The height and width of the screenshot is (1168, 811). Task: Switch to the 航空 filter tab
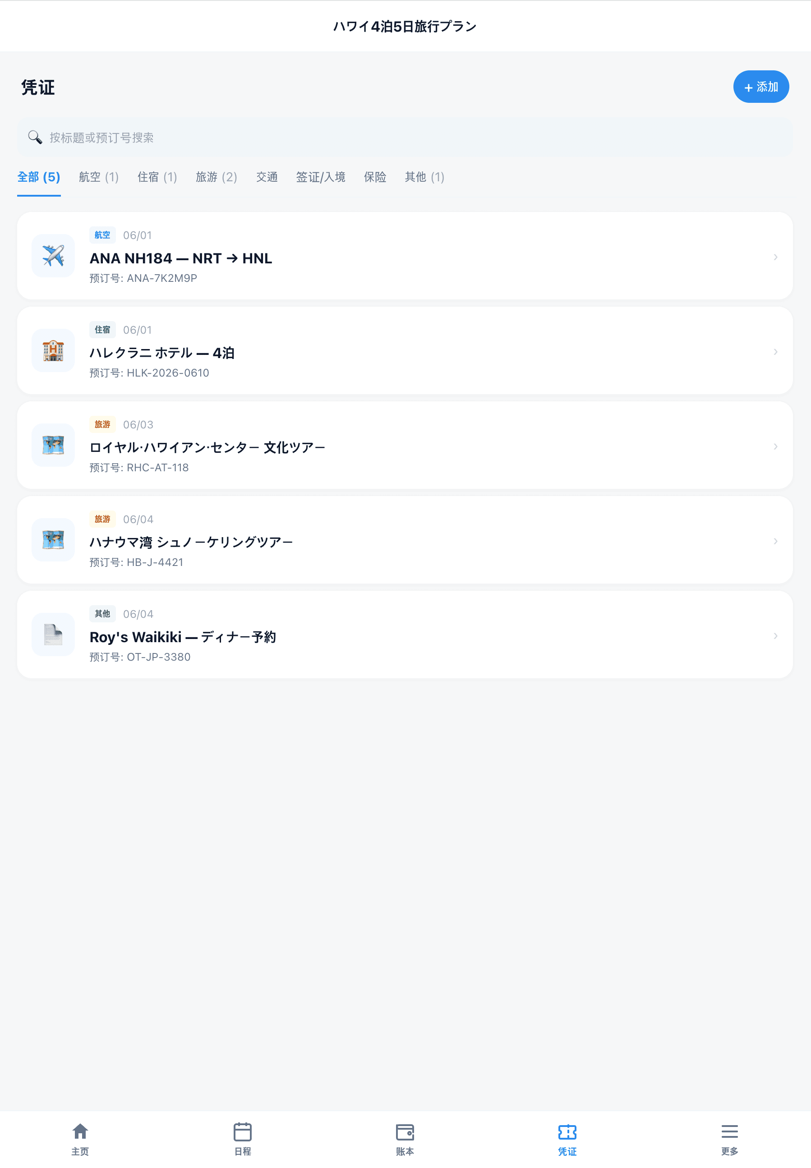click(x=98, y=177)
